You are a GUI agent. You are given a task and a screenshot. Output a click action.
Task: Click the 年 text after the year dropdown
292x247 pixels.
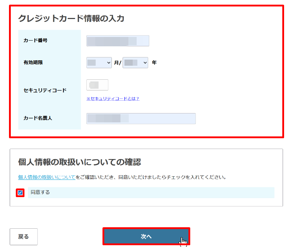click(x=154, y=62)
